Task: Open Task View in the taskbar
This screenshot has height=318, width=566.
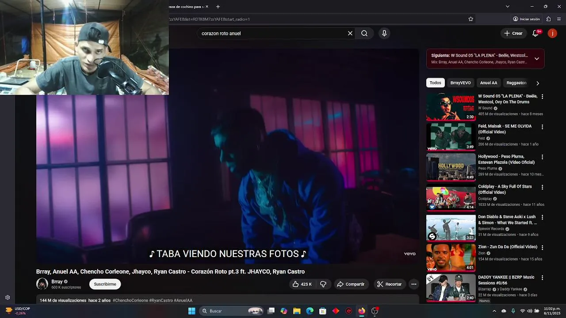Action: tap(271, 311)
